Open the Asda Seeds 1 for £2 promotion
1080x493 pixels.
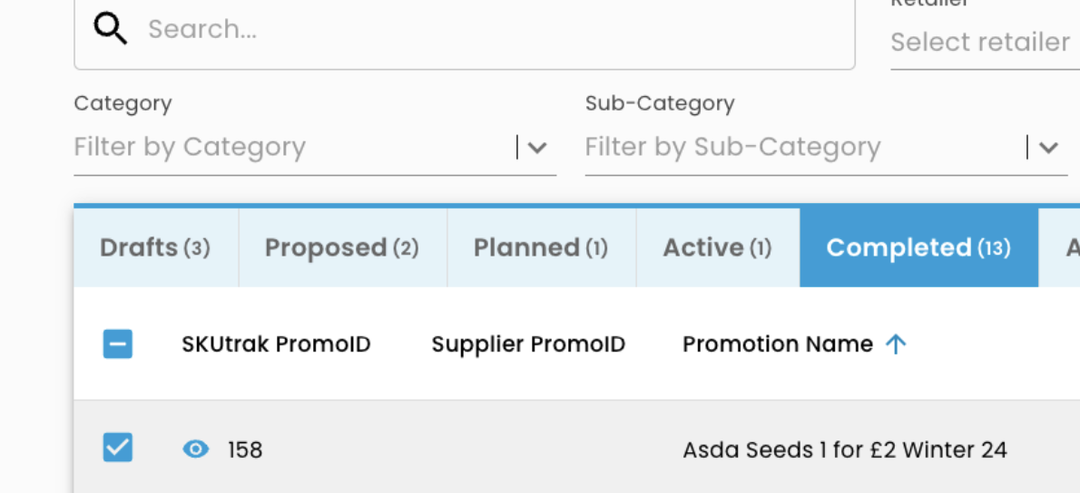point(844,449)
